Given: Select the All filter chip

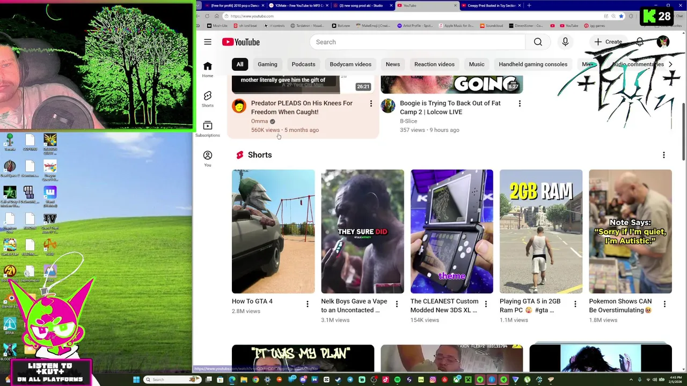Looking at the screenshot, I should [240, 64].
